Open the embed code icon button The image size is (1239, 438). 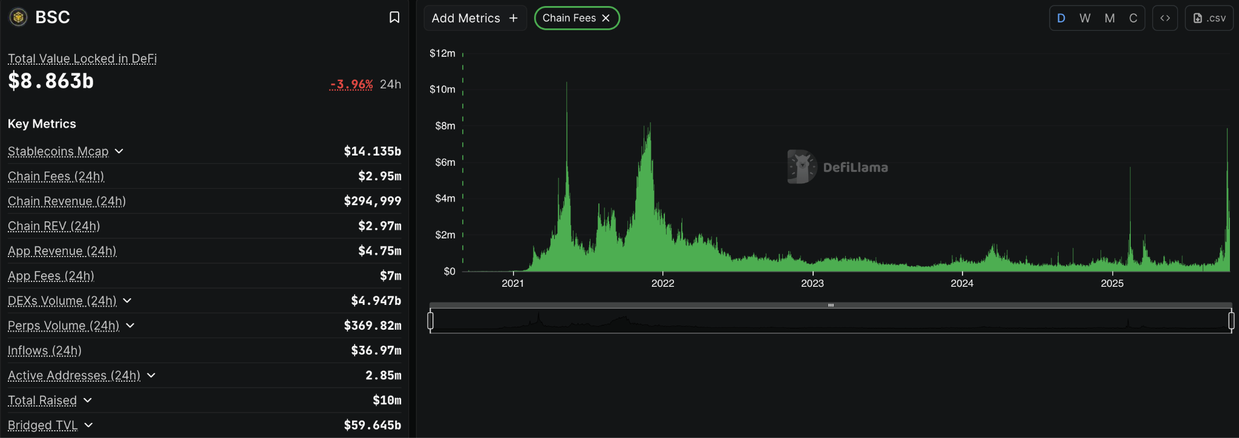(1165, 18)
